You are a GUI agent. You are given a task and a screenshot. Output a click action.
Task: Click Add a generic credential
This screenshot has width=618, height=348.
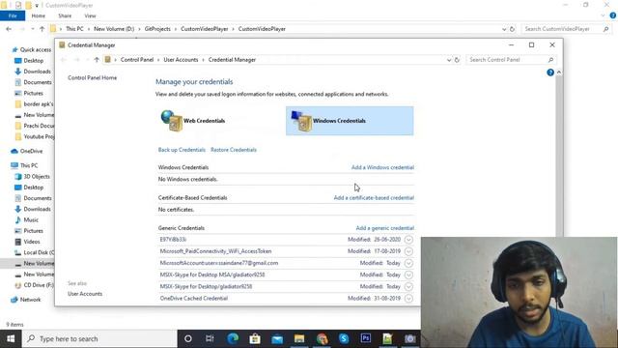click(x=384, y=228)
